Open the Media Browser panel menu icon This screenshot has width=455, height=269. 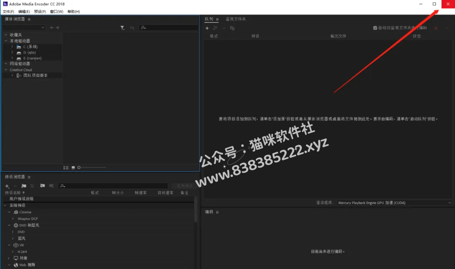tap(29, 19)
